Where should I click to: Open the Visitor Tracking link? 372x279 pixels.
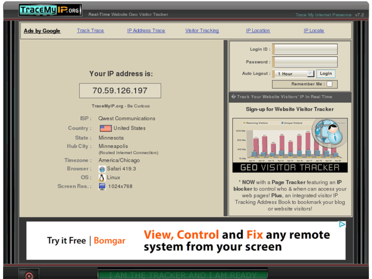pyautogui.click(x=202, y=31)
